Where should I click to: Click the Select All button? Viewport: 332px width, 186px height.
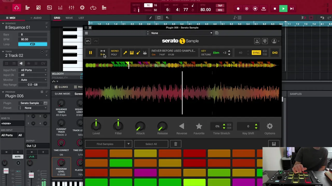(x=151, y=144)
